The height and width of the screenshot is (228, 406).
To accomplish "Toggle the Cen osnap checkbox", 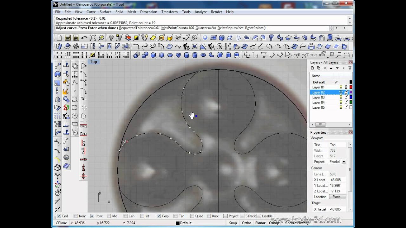I will pos(126,216).
